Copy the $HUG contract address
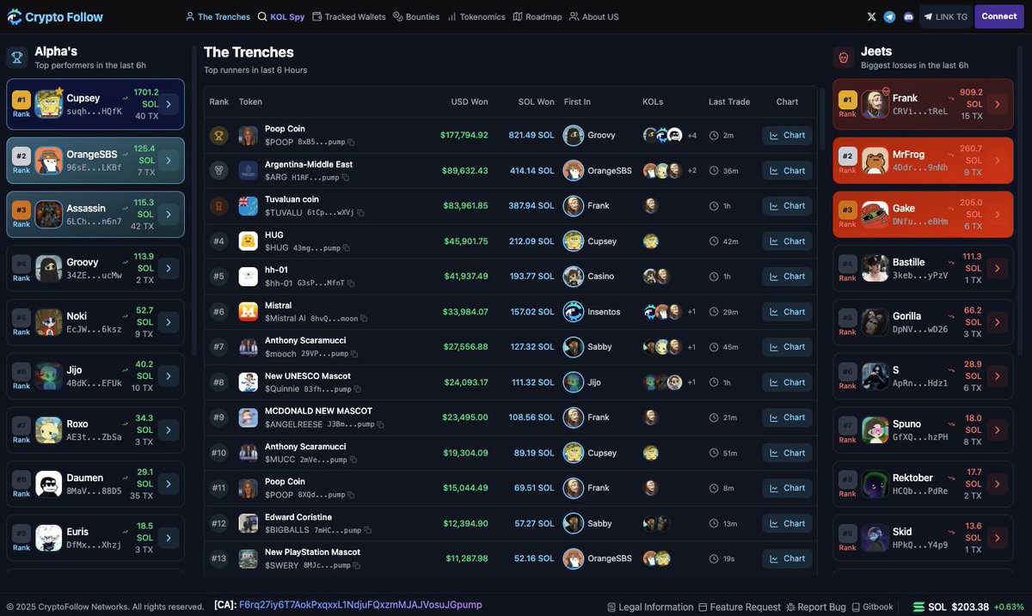The width and height of the screenshot is (1032, 616). click(347, 248)
